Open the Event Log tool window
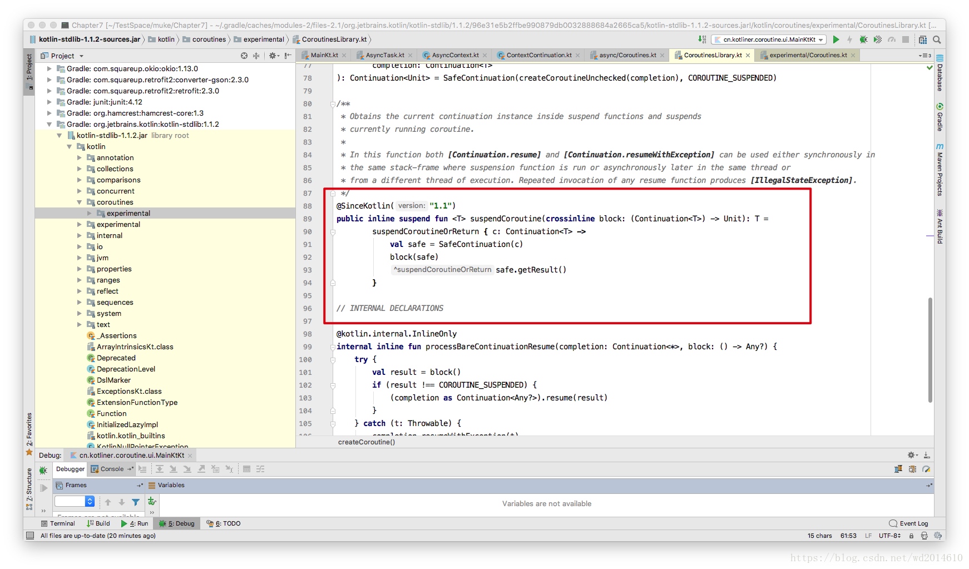 (908, 523)
